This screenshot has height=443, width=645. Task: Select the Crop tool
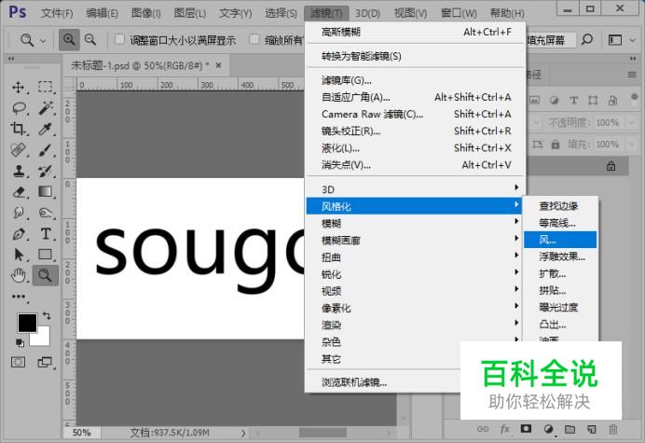tap(19, 130)
